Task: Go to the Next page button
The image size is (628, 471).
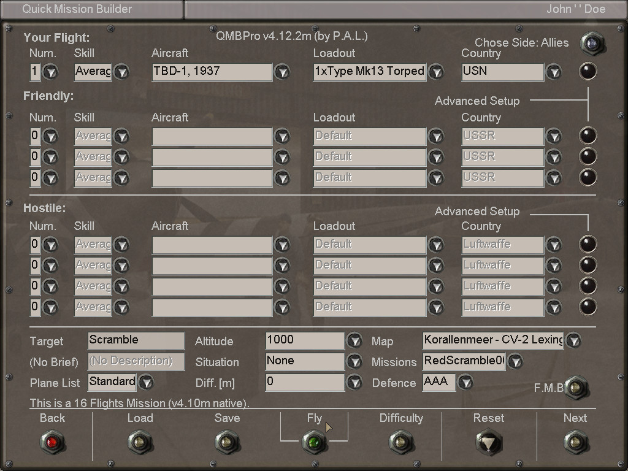Action: pyautogui.click(x=575, y=442)
